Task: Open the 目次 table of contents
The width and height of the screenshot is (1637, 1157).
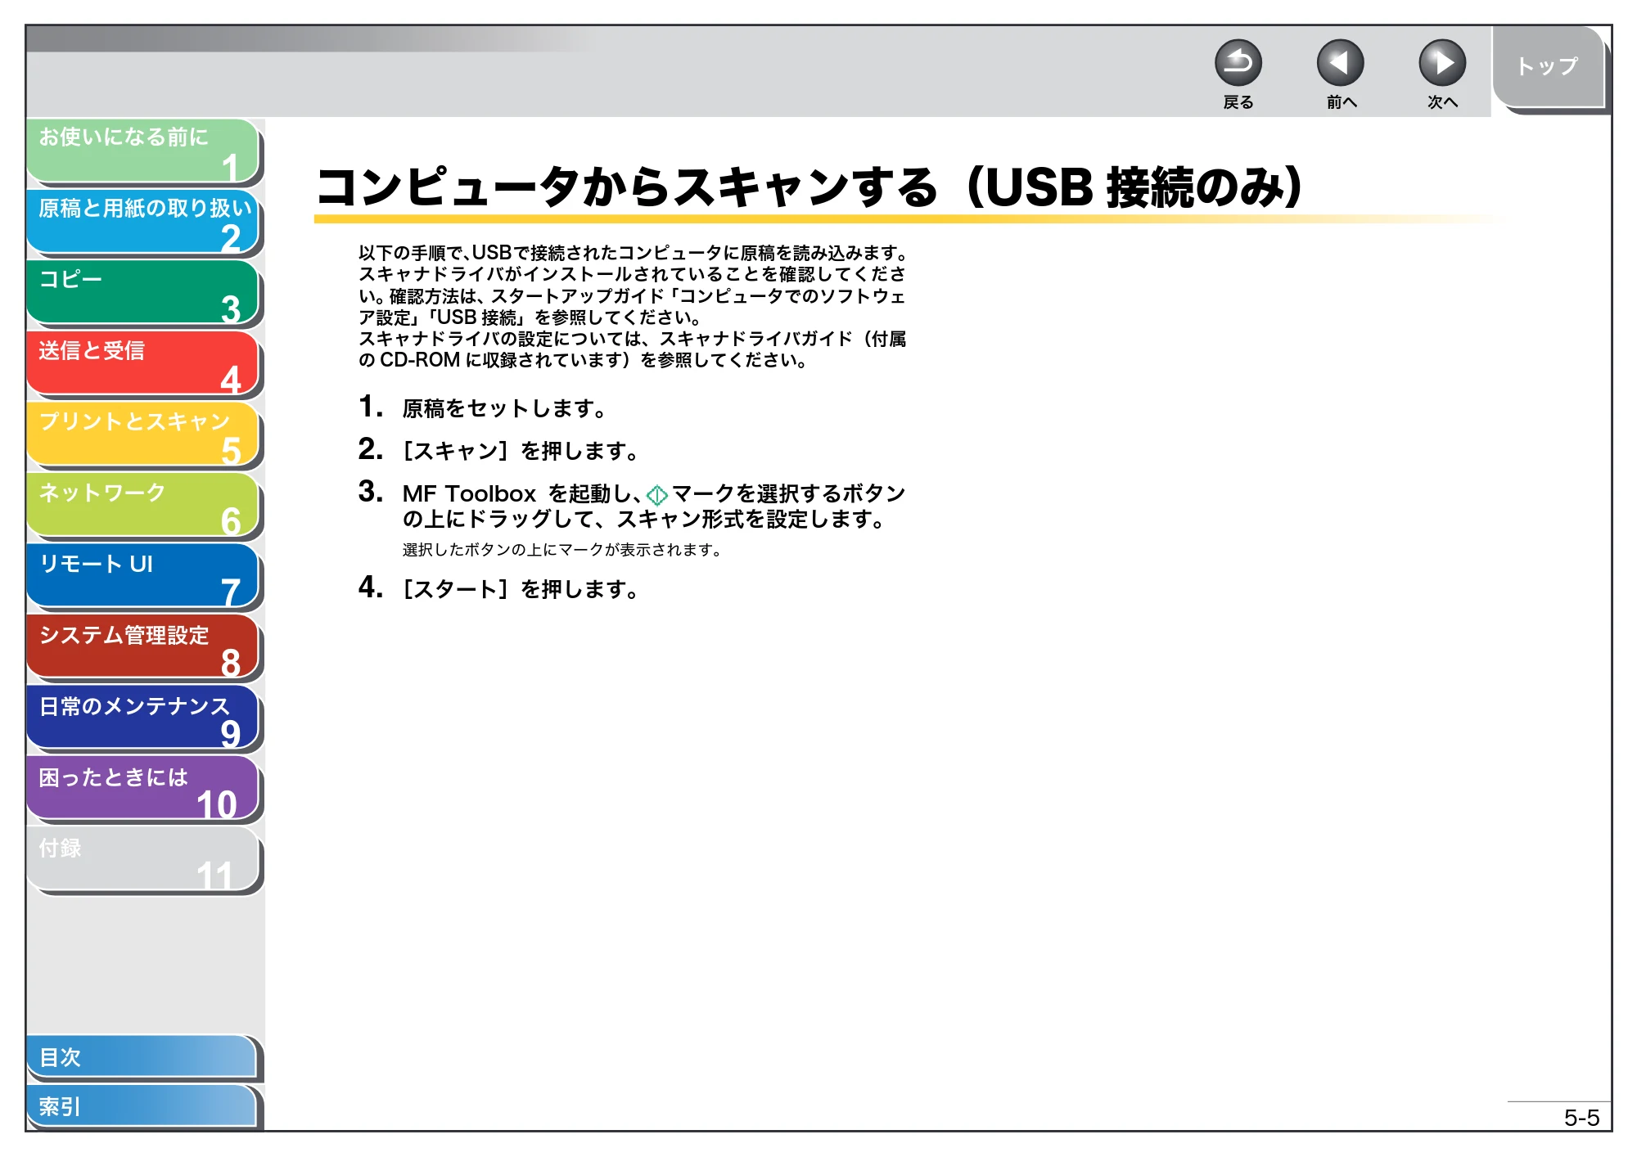Action: coord(142,1057)
